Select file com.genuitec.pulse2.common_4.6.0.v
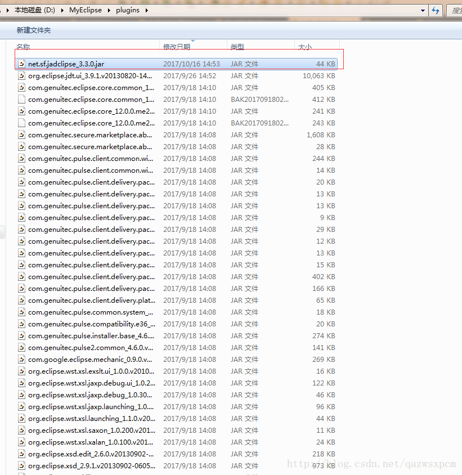462x475 pixels. tap(91, 347)
